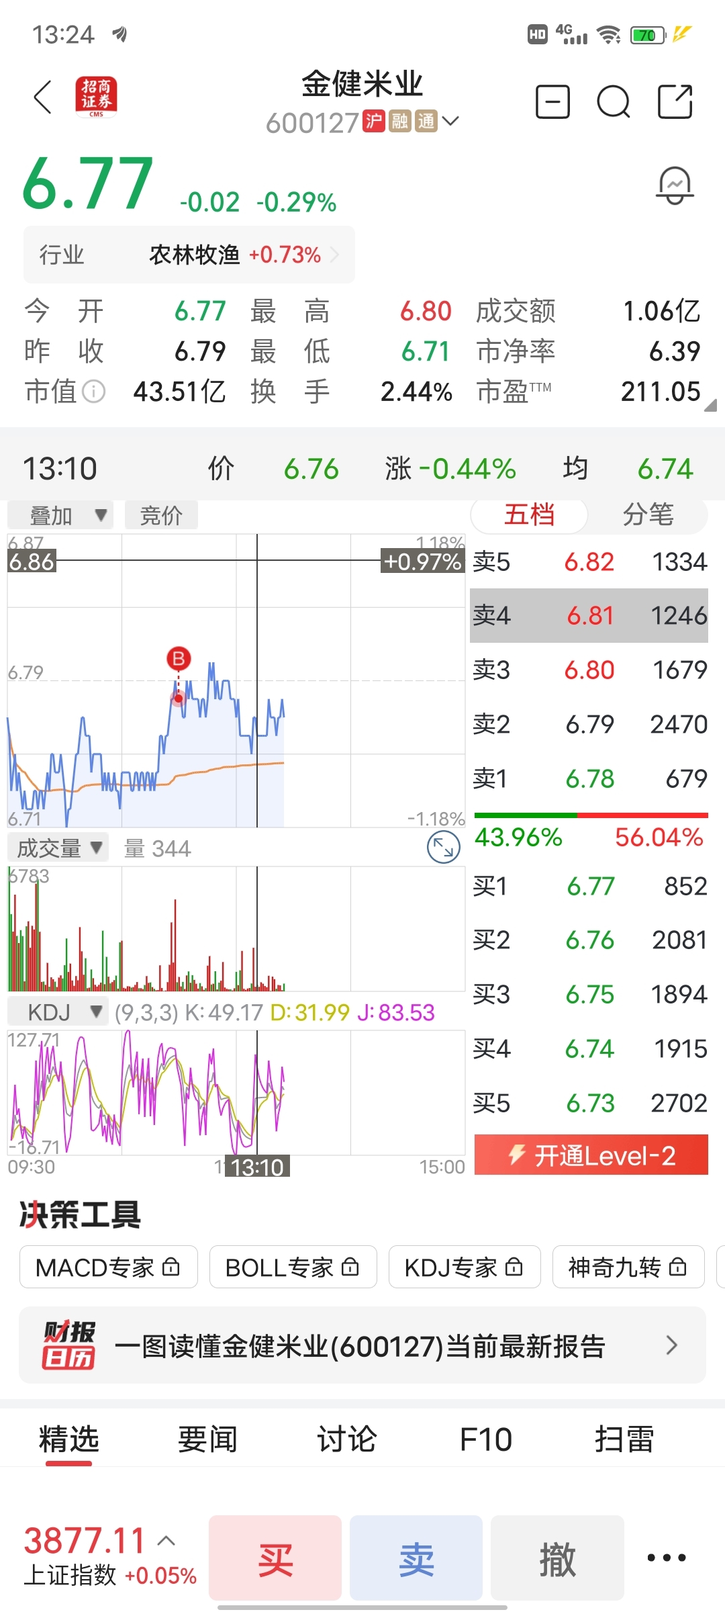Screen dimensions: 725x1612
Task: Tap the 融 margin badge
Action: (400, 121)
